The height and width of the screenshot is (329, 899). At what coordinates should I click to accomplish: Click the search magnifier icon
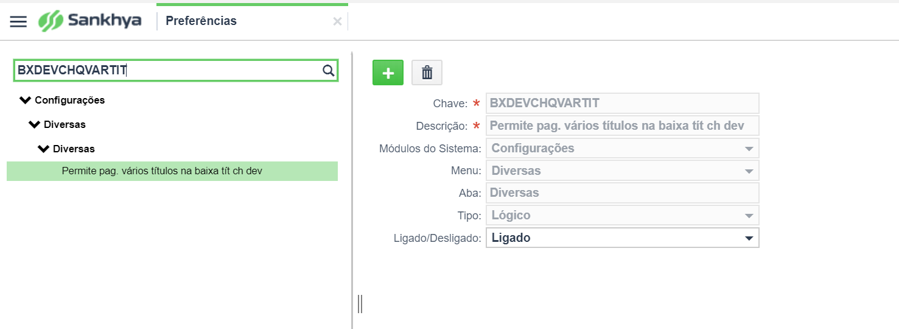pyautogui.click(x=328, y=71)
